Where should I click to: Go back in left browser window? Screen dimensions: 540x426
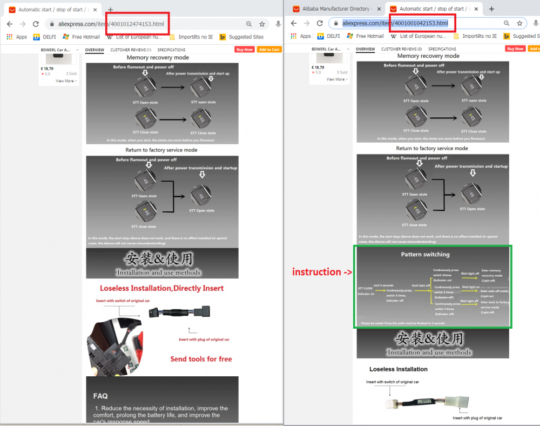point(10,24)
